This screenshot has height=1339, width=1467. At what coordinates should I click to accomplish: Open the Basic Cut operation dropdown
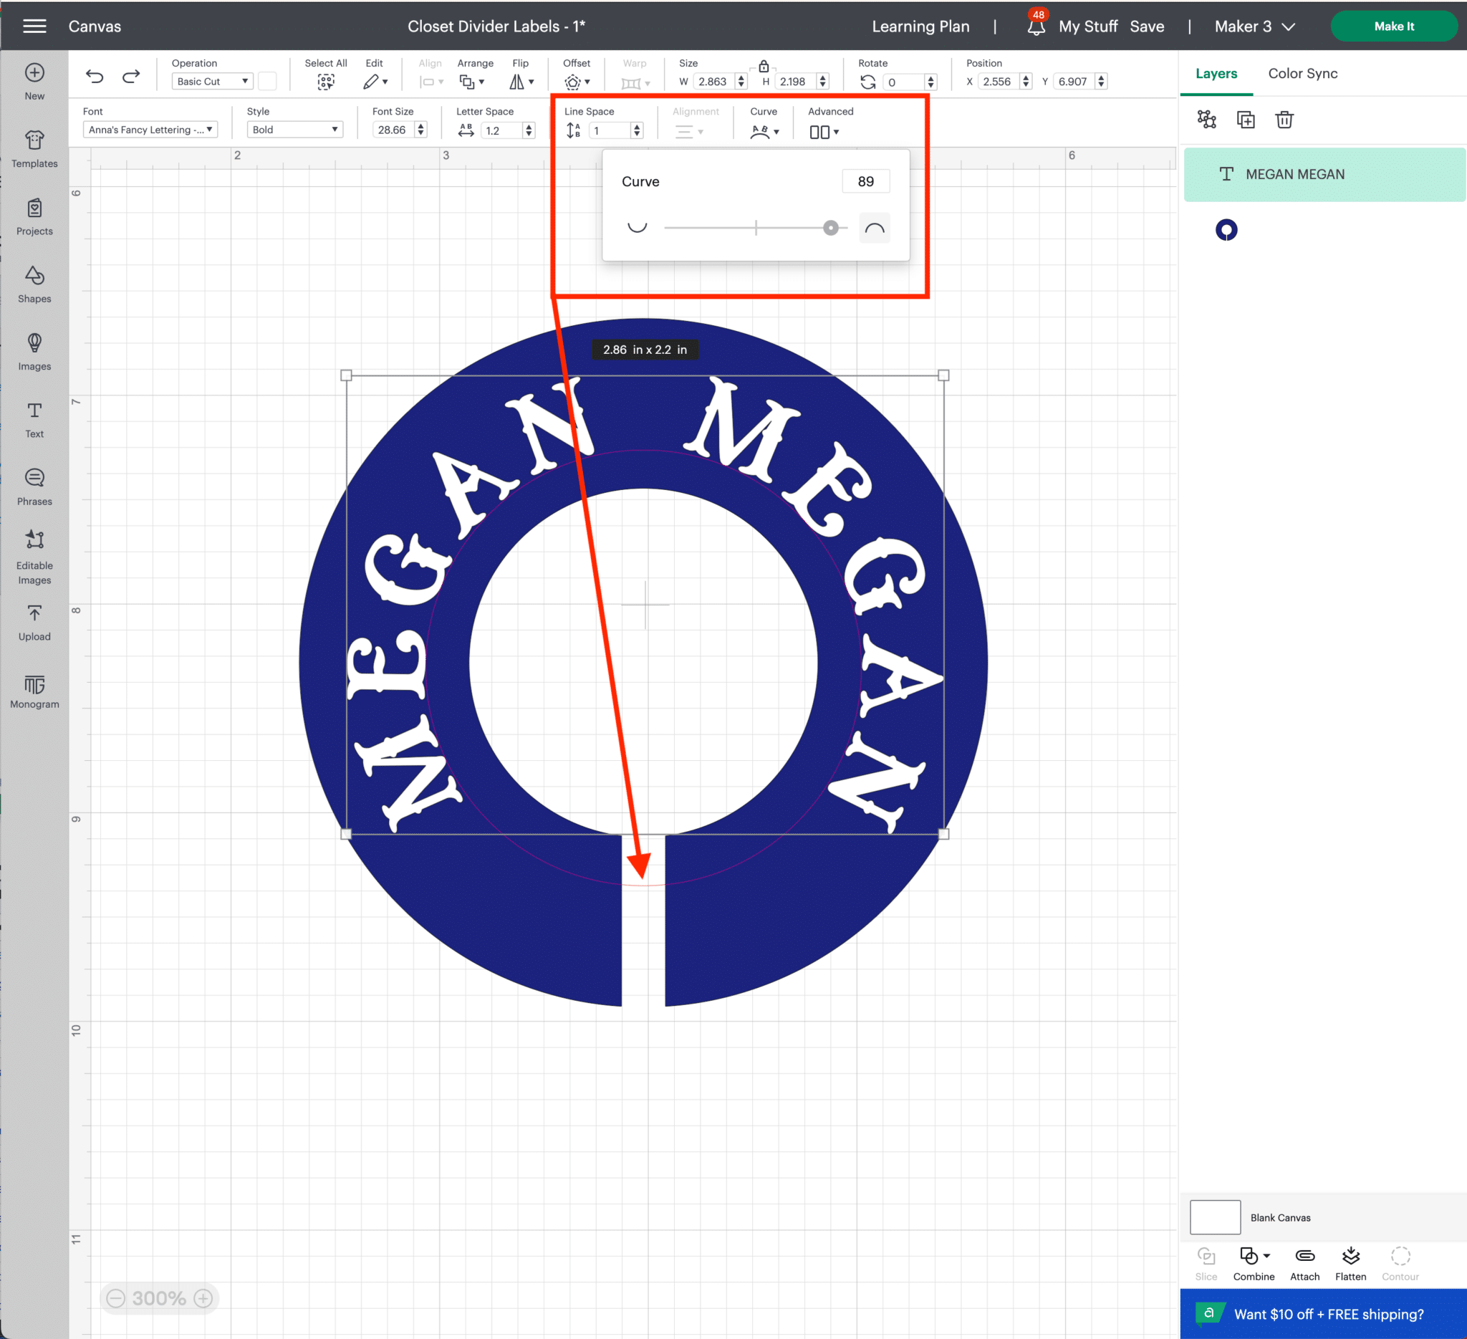point(212,81)
